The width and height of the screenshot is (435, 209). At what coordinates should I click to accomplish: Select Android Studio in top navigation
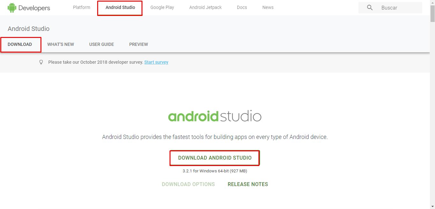pos(120,7)
